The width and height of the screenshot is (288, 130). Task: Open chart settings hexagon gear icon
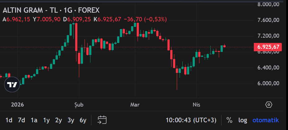[269, 105]
